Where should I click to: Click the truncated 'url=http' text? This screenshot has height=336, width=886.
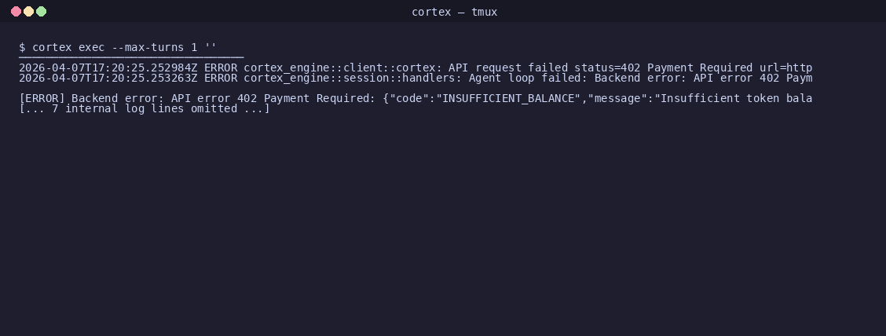(786, 68)
